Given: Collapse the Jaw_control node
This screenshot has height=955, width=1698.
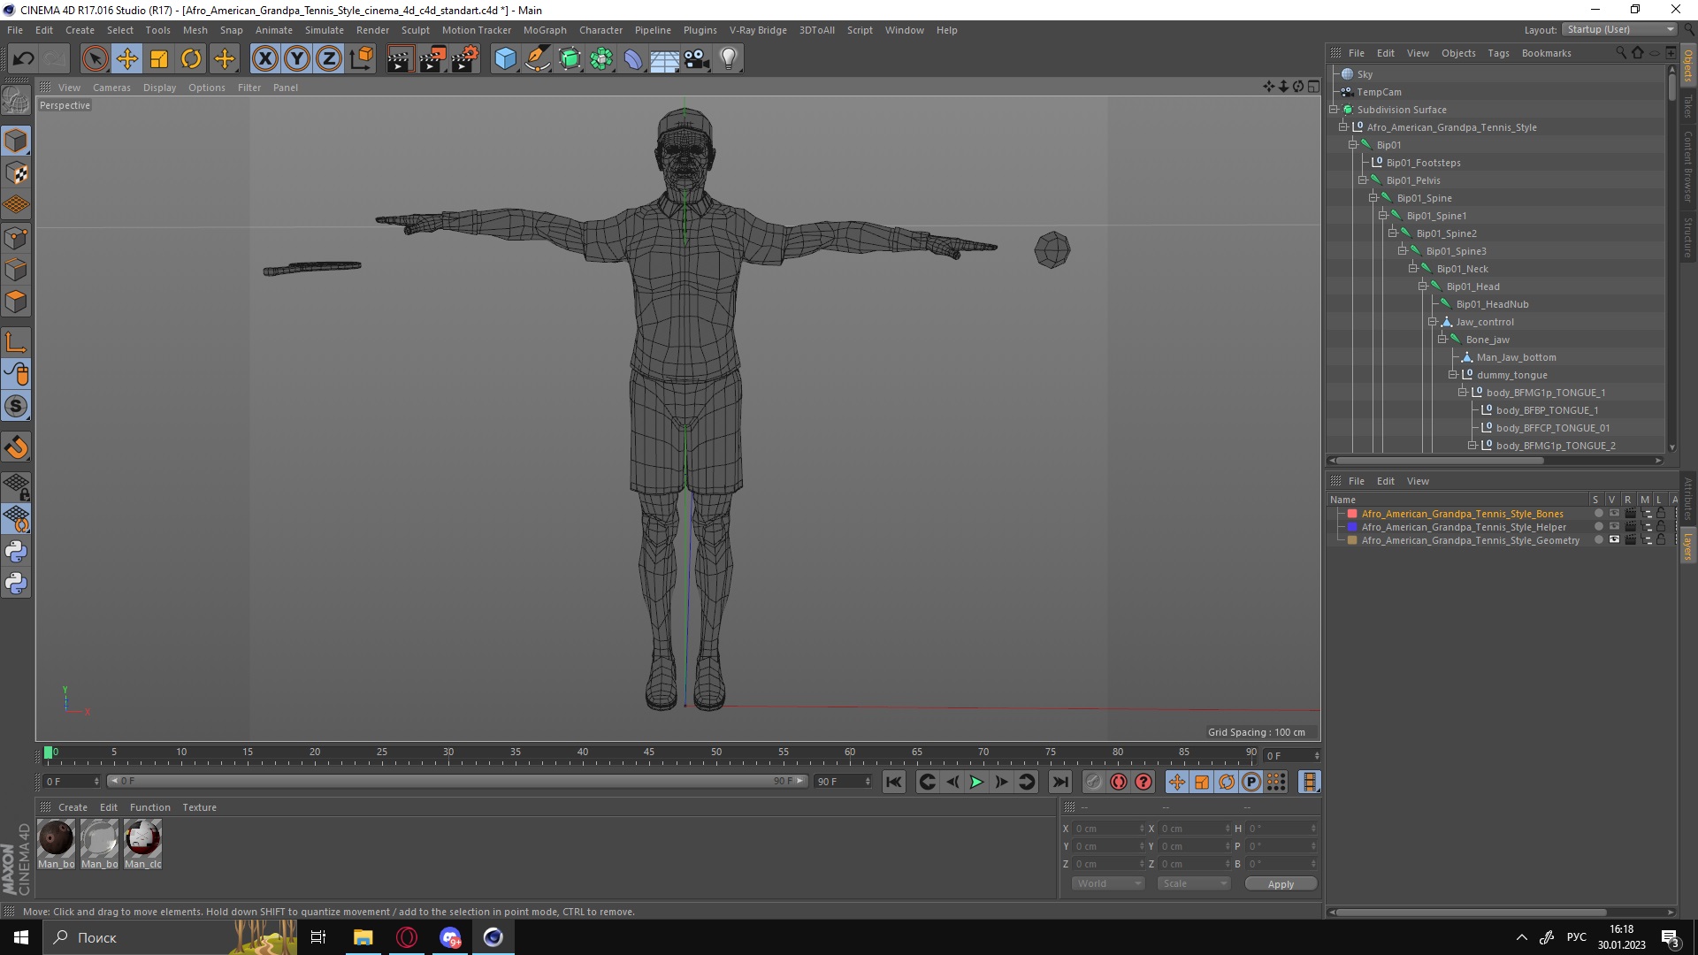Looking at the screenshot, I should pyautogui.click(x=1434, y=321).
